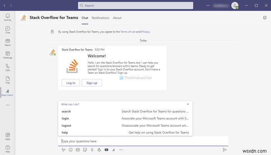
Task: Switch to the Notifications tab
Action: coord(100,18)
